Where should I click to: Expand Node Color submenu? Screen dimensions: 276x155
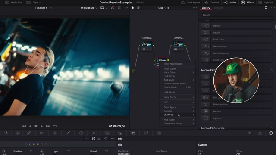177,72
